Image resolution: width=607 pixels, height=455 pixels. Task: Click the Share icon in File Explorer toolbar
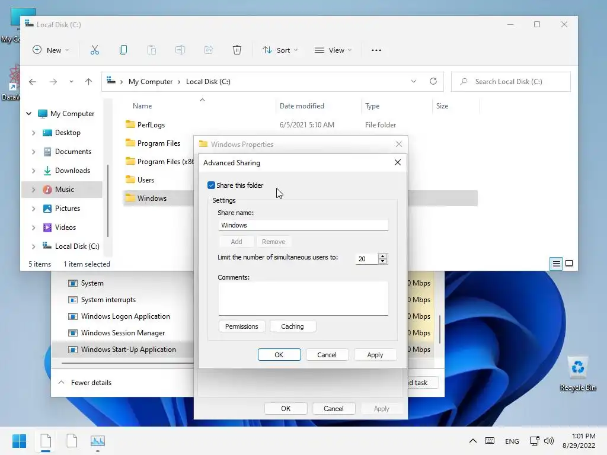[x=209, y=50]
